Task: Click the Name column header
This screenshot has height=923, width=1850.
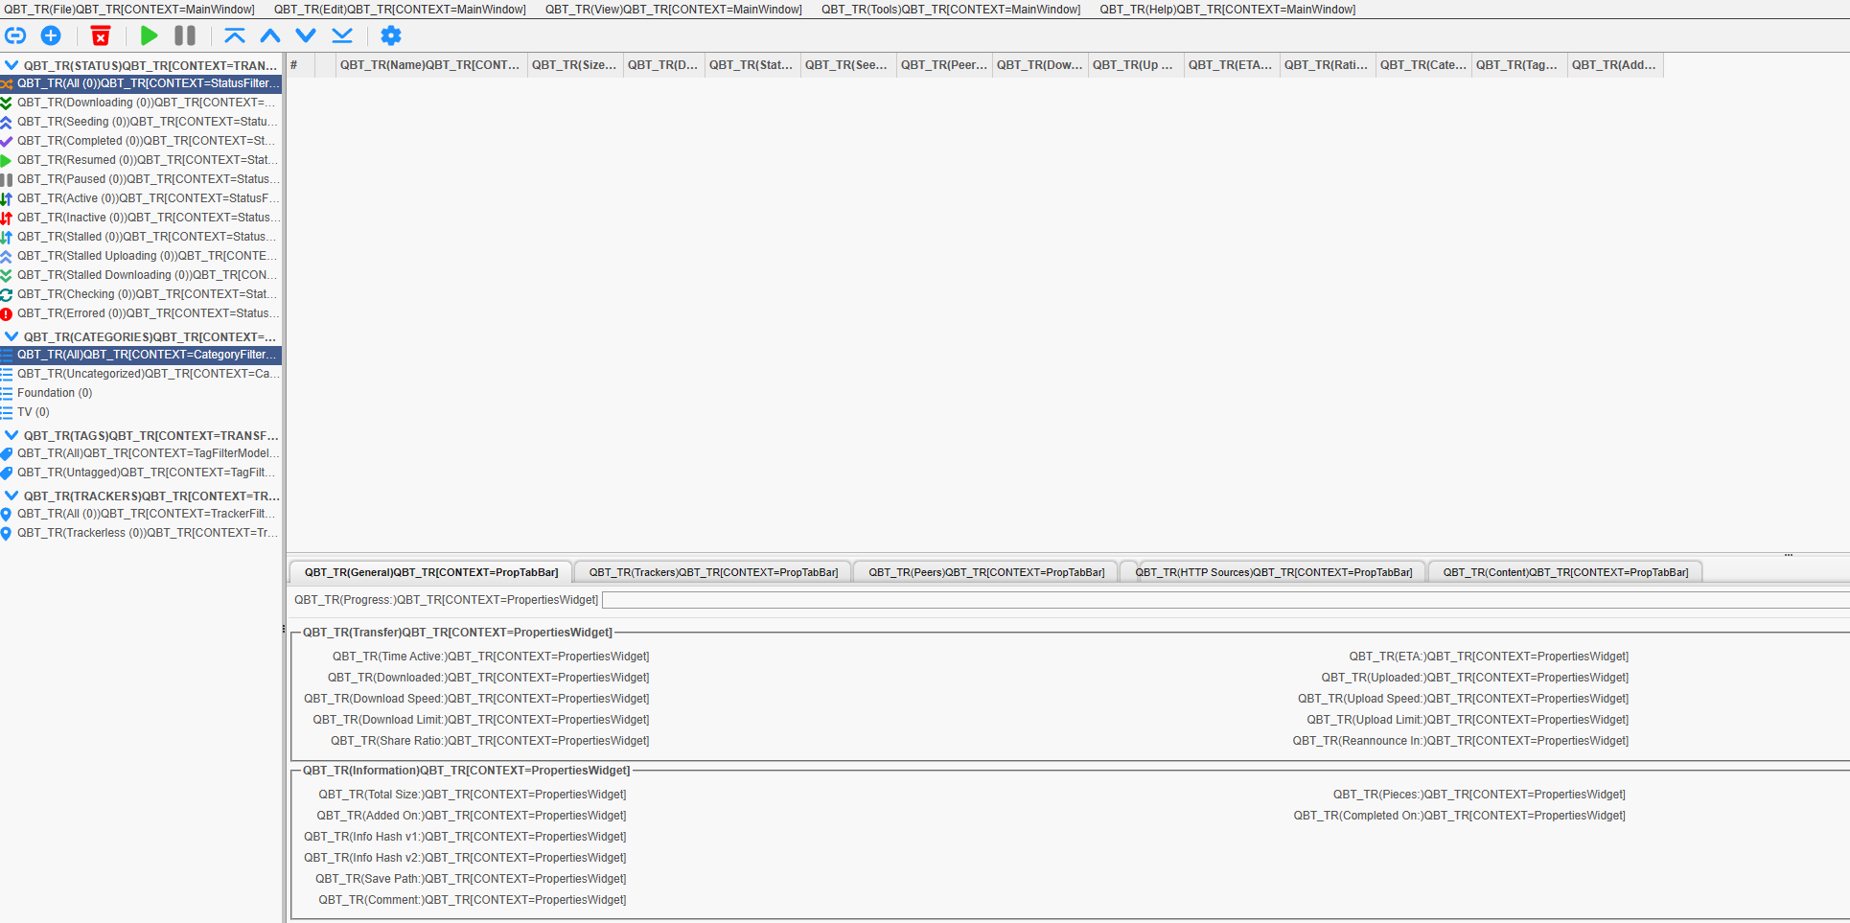Action: click(429, 65)
